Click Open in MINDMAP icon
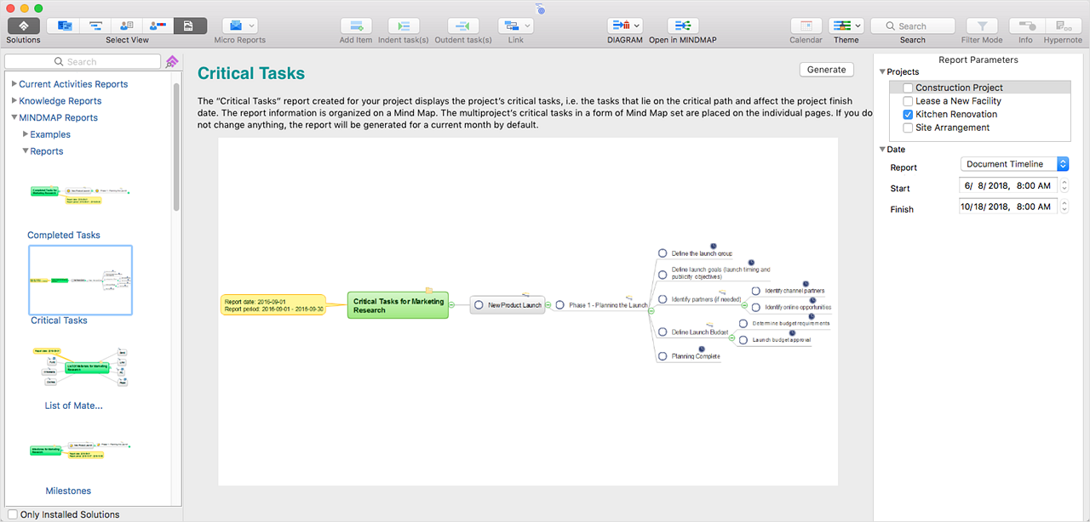1090x522 pixels. pos(683,26)
